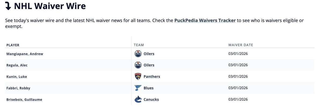This screenshot has height=108, width=322.
Task: Click the St. Louis Blues logo
Action: click(138, 88)
